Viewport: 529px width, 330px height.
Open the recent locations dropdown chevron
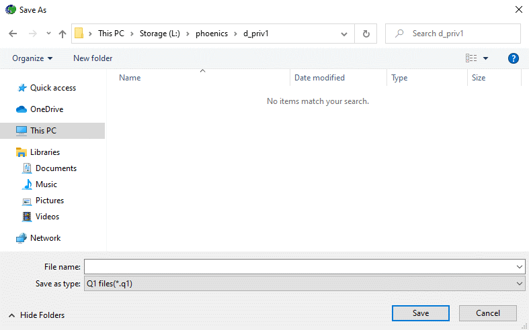click(x=48, y=34)
